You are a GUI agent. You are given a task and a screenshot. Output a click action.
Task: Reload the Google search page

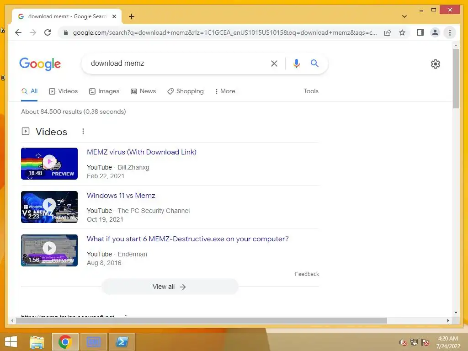(x=48, y=32)
